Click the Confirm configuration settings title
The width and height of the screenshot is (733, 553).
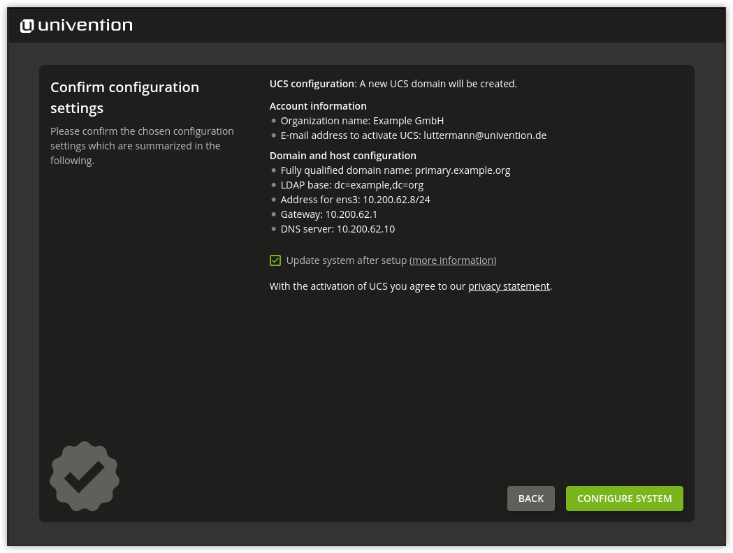(x=124, y=97)
